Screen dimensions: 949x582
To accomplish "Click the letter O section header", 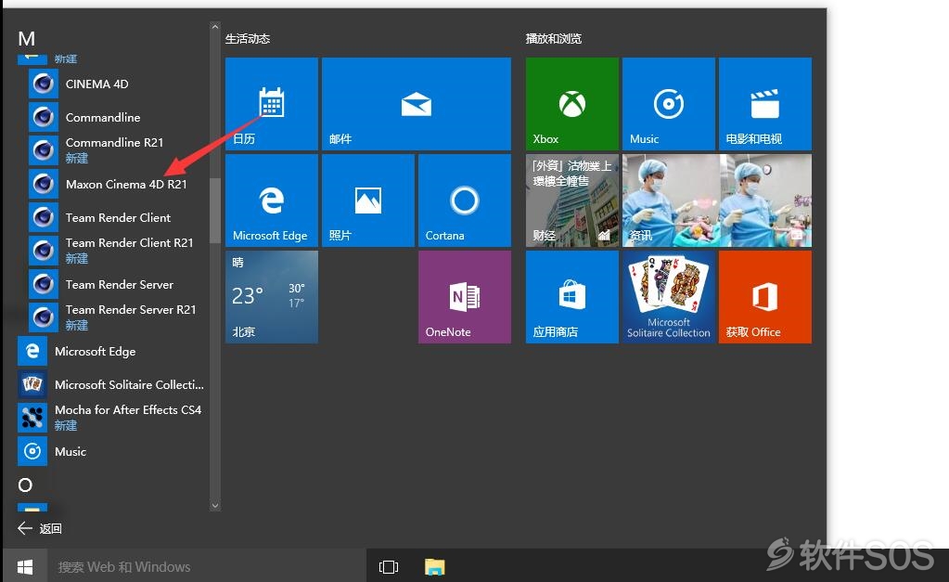I will (x=25, y=485).
